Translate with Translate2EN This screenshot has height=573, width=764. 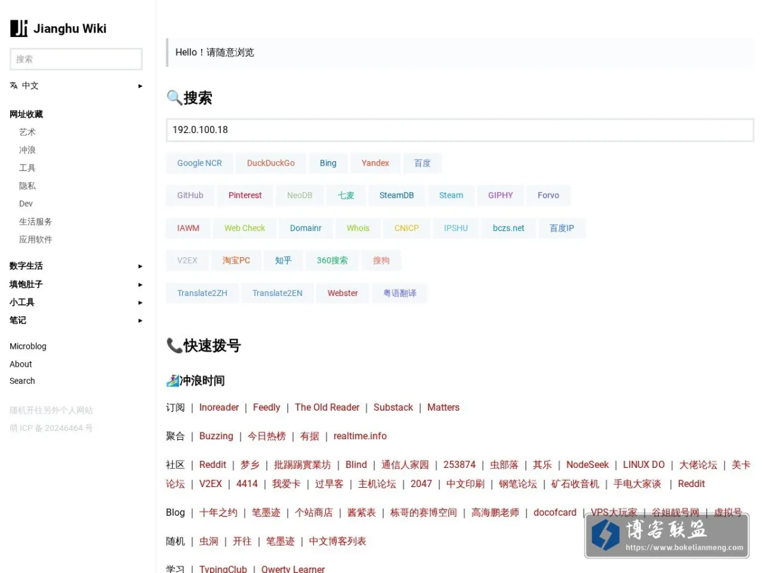pos(277,293)
